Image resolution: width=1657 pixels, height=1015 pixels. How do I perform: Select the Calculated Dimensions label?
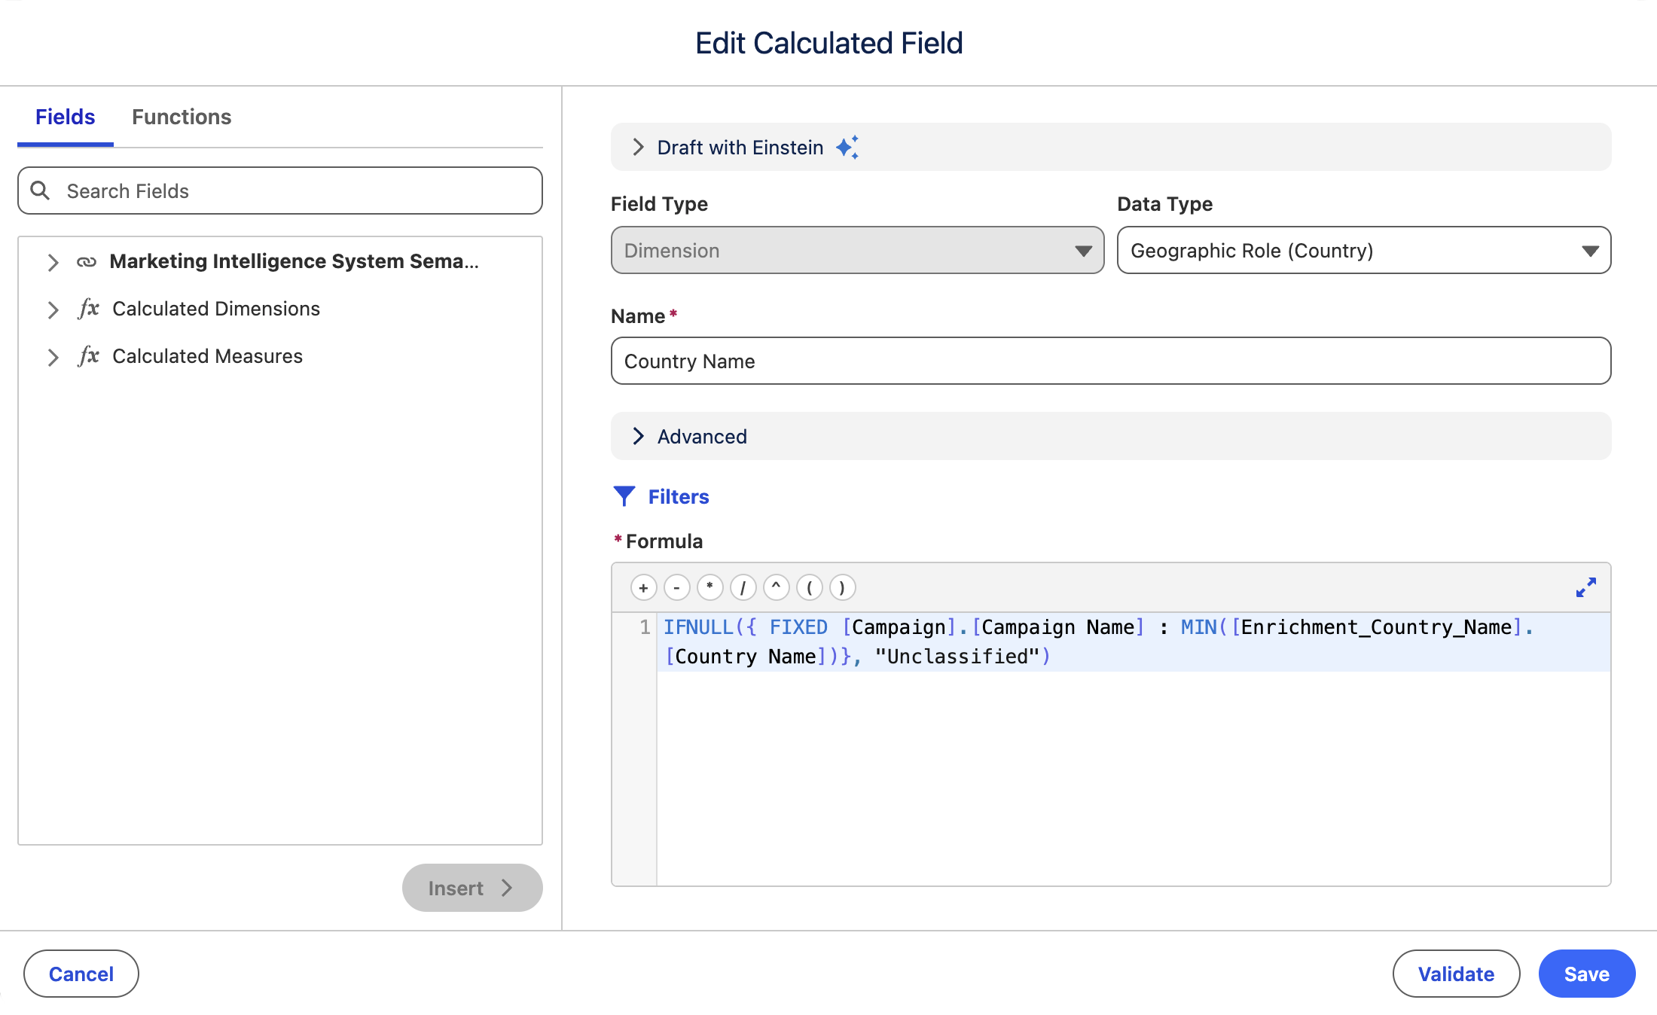click(216, 309)
